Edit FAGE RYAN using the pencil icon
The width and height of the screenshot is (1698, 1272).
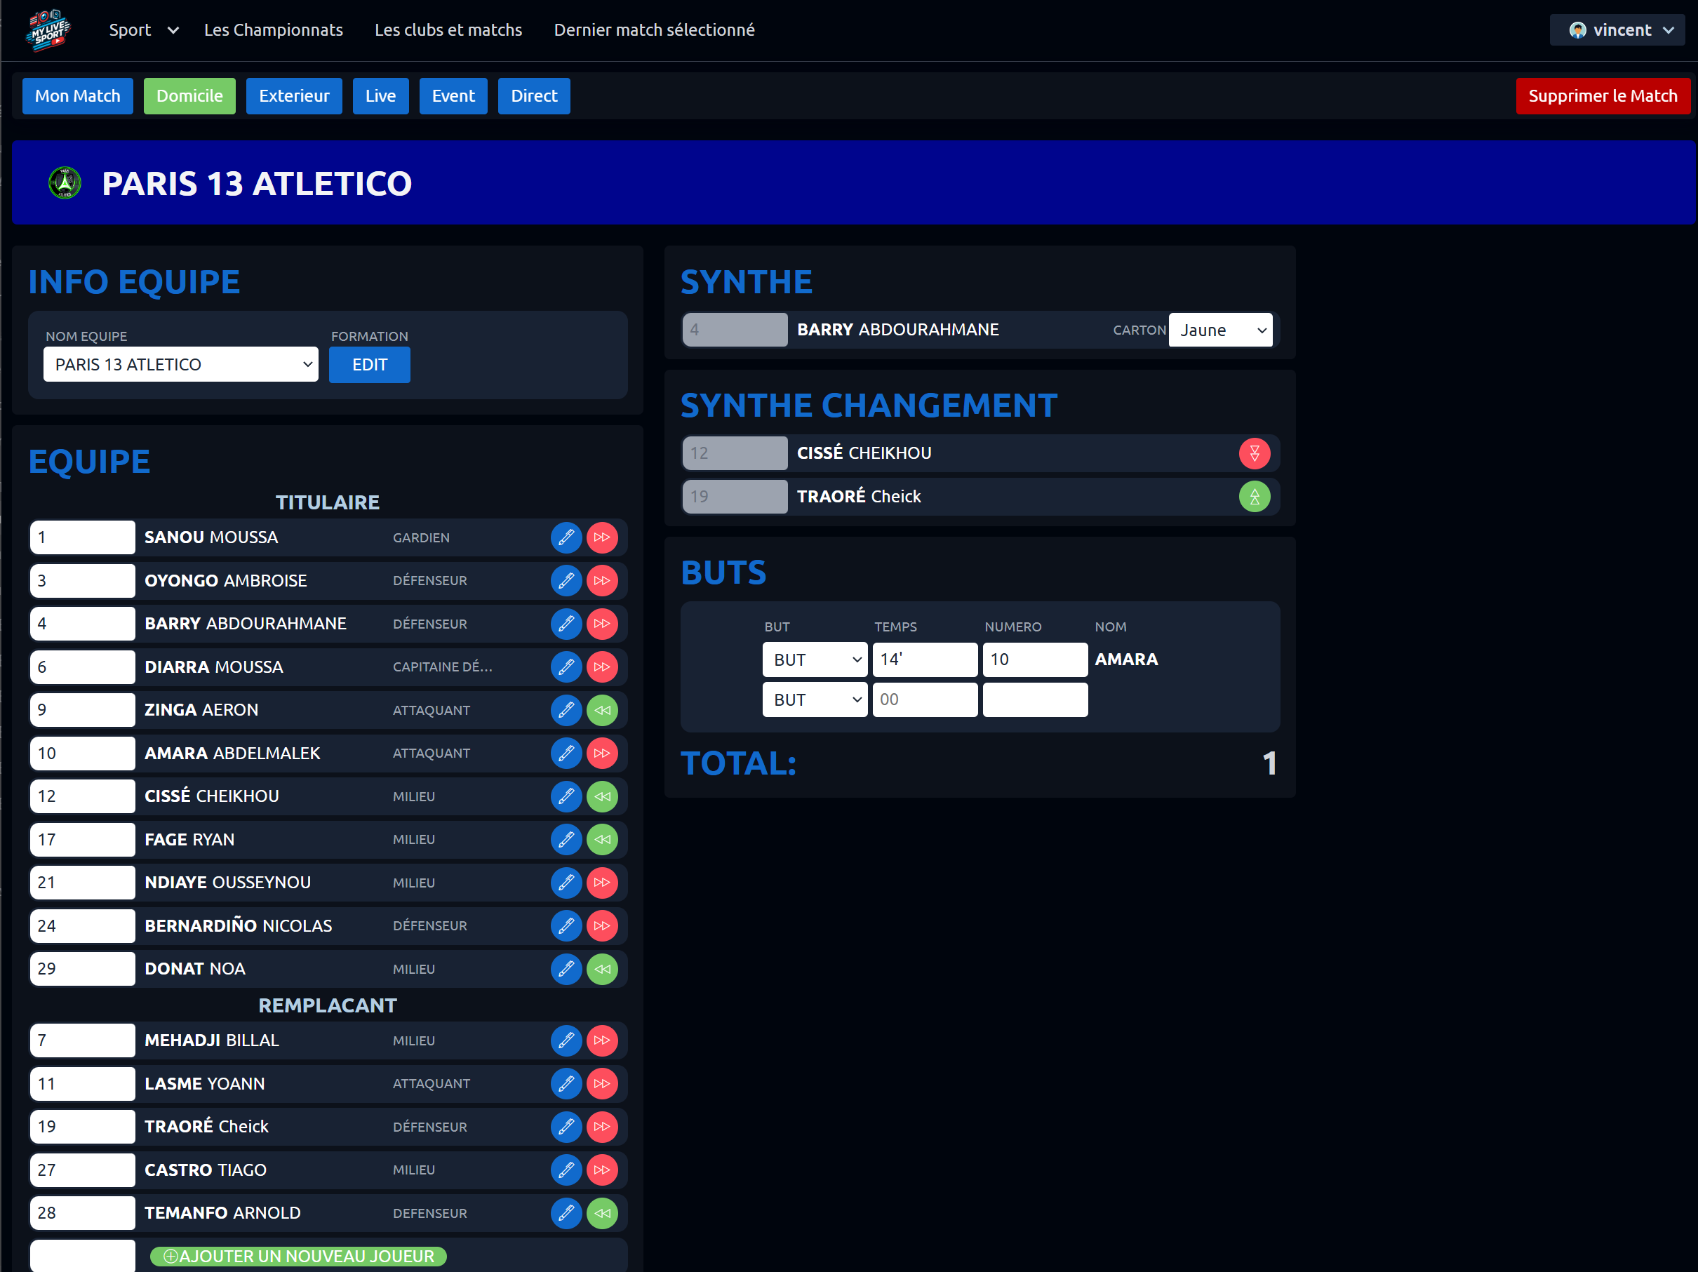pyautogui.click(x=566, y=839)
